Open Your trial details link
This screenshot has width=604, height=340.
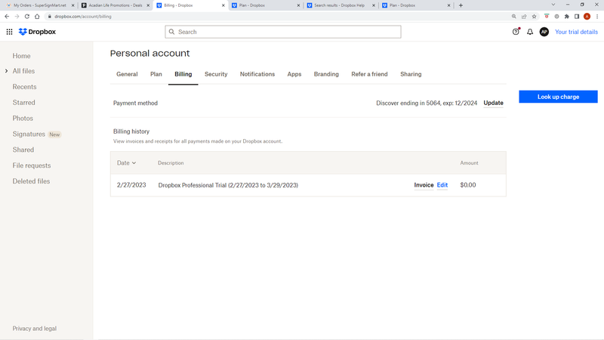click(x=576, y=32)
